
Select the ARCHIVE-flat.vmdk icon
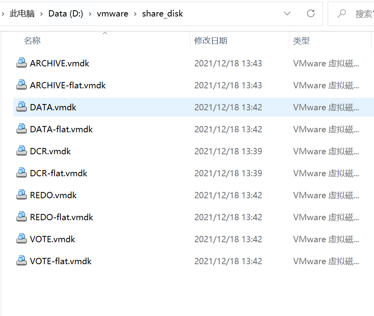pyautogui.click(x=21, y=84)
